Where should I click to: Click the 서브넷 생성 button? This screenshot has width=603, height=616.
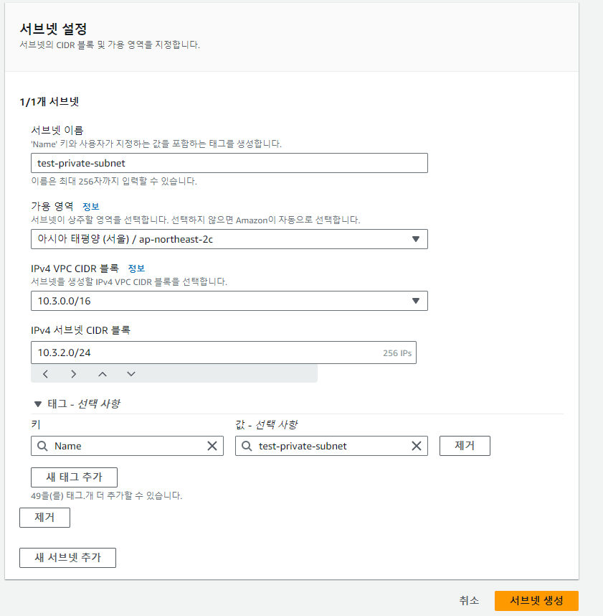pos(536,601)
